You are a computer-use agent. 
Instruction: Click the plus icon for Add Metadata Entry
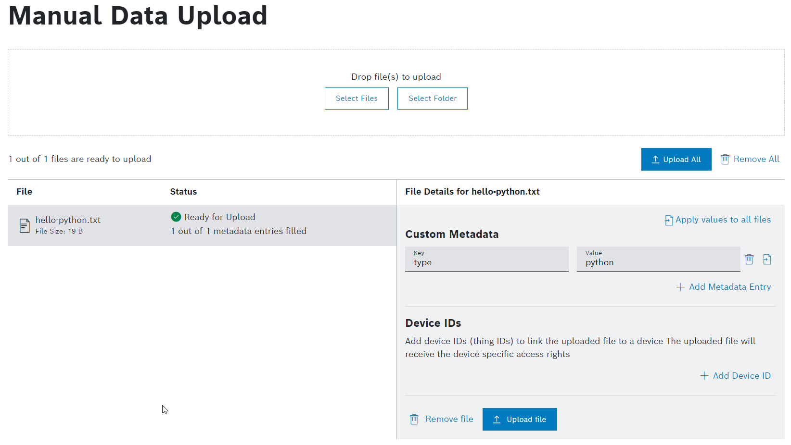pyautogui.click(x=680, y=287)
